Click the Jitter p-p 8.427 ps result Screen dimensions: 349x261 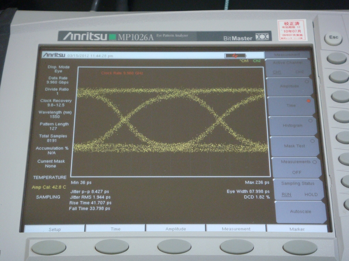click(90, 192)
